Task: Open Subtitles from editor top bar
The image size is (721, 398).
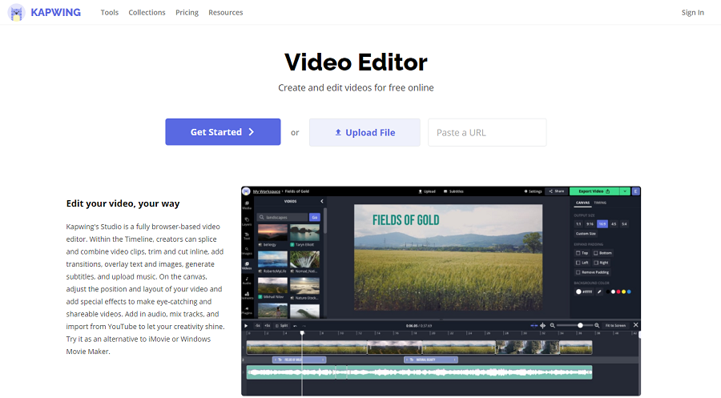Action: (454, 191)
